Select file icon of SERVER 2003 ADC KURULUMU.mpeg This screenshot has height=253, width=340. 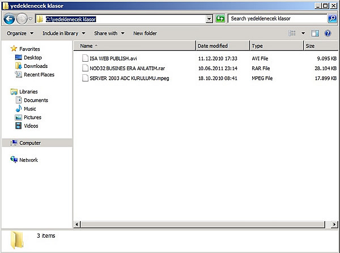pos(85,78)
